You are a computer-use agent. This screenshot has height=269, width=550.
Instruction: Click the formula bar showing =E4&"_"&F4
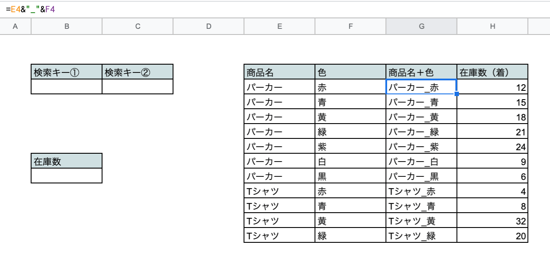[175, 8]
